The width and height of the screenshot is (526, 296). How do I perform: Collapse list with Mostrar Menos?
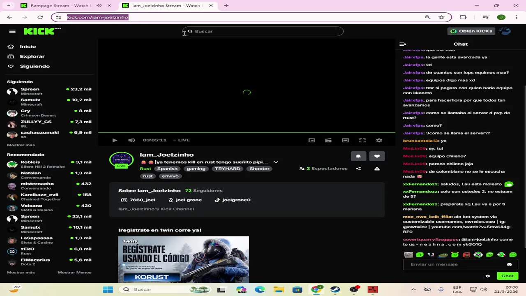click(x=74, y=273)
